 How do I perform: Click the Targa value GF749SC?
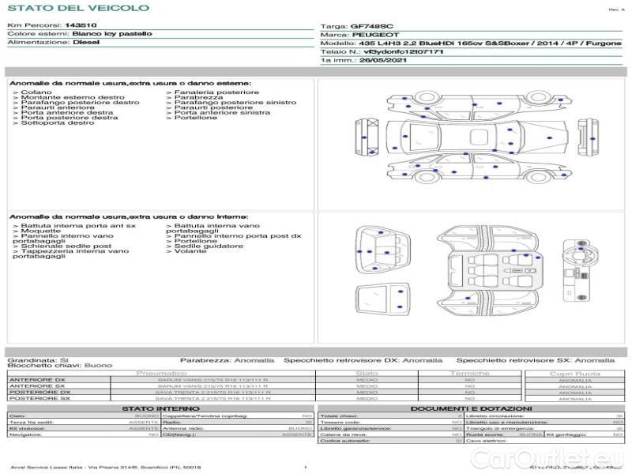(373, 26)
